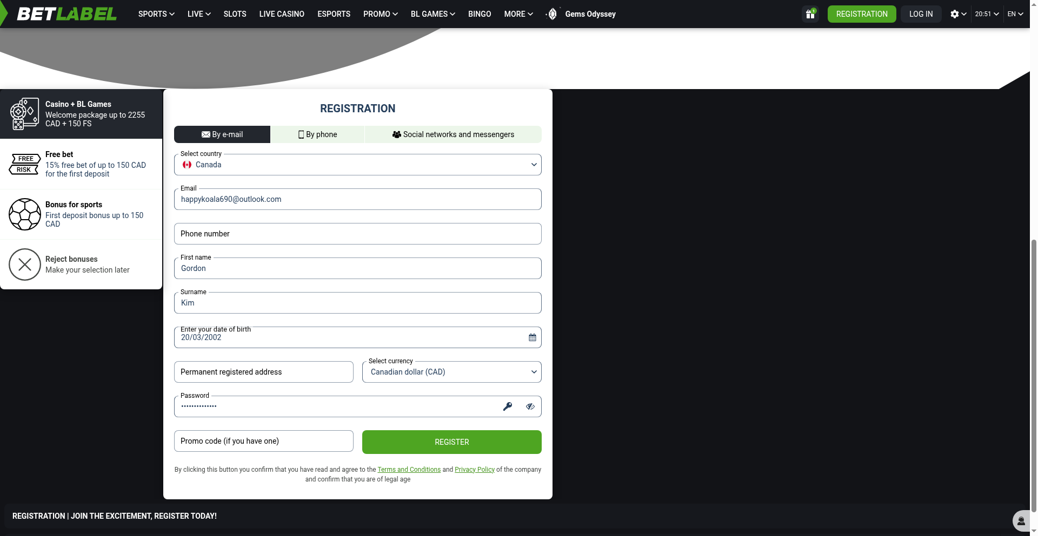
Task: Click the support chat agent icon
Action: point(1021,521)
